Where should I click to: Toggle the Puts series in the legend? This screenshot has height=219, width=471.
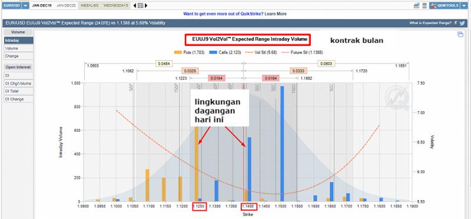coord(189,52)
